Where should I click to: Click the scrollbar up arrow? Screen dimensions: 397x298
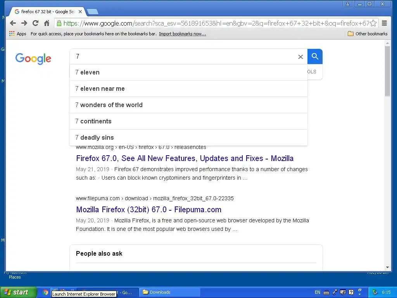[387, 43]
